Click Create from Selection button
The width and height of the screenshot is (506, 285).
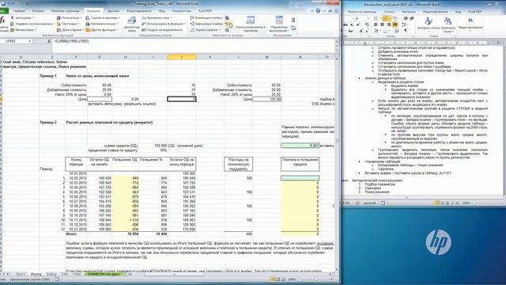[x=162, y=30]
